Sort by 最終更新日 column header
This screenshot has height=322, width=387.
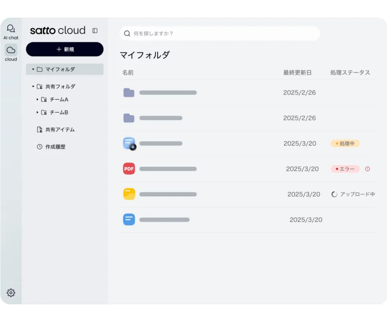(297, 72)
